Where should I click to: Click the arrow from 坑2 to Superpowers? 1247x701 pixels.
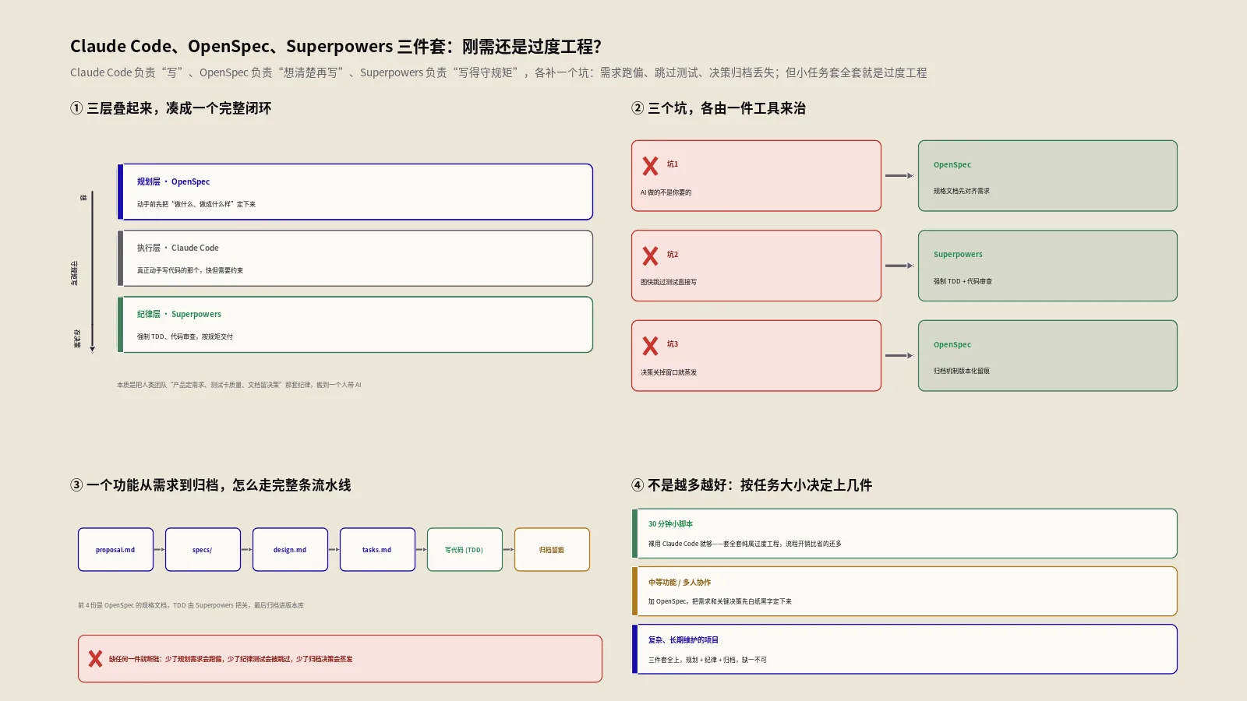(899, 266)
